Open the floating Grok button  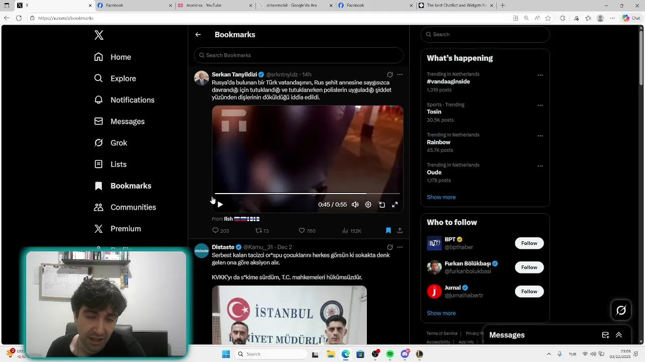click(621, 310)
